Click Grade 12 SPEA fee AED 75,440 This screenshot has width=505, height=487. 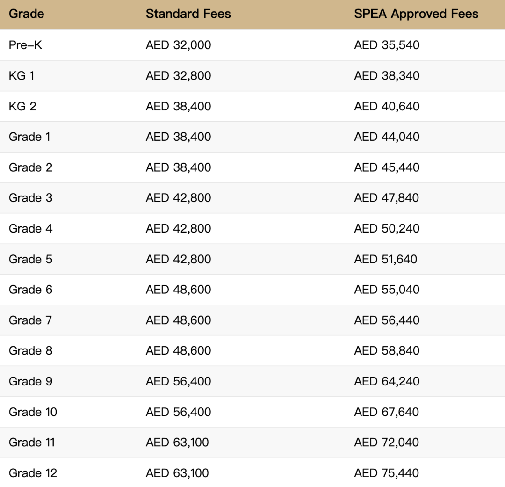click(387, 473)
